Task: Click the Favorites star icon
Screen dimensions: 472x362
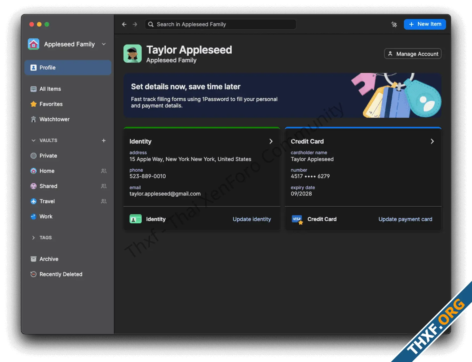Action: [33, 104]
